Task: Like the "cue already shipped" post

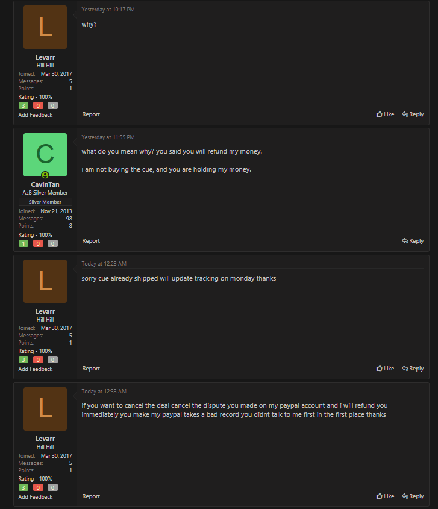Action: [x=385, y=369]
